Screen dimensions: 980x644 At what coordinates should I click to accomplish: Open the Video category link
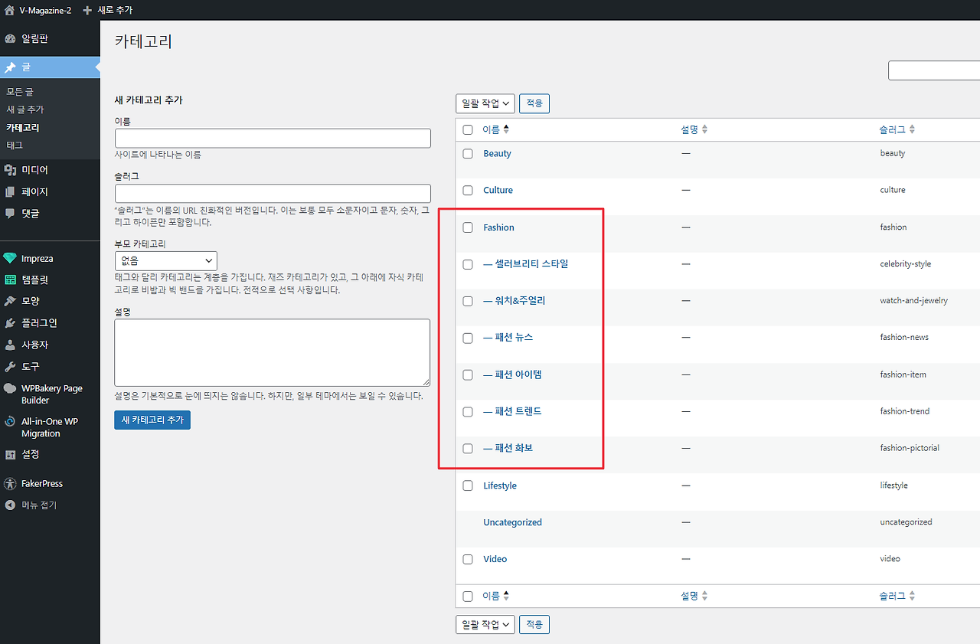(x=495, y=559)
